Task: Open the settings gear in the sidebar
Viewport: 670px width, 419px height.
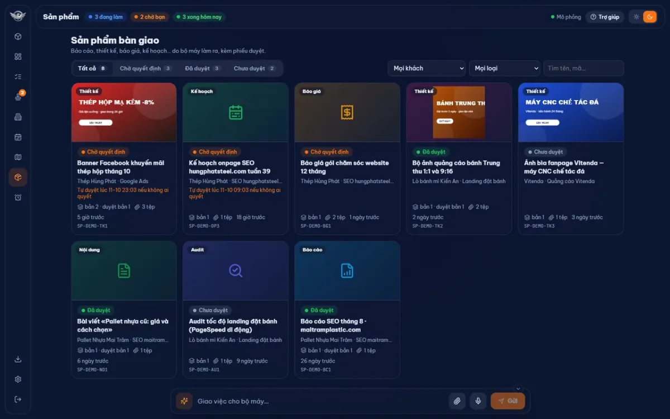Action: pyautogui.click(x=18, y=379)
